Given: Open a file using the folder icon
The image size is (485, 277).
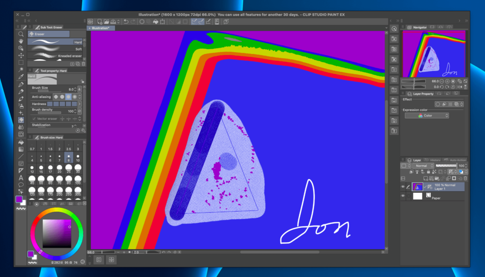Looking at the screenshot, I should pos(107,22).
